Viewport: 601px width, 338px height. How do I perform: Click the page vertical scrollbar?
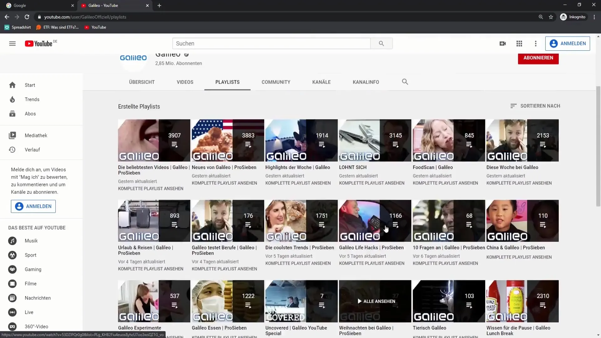[598, 146]
